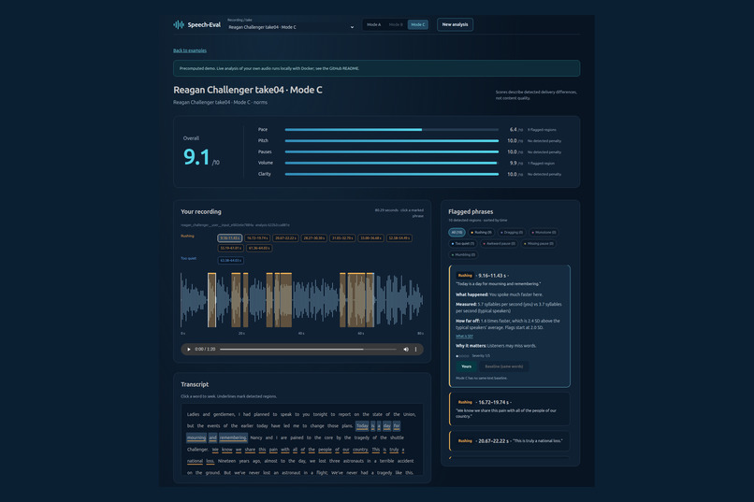This screenshot has width=754, height=502.
Task: Select the 9.16–11.43 s rushing time chip
Action: coord(230,237)
